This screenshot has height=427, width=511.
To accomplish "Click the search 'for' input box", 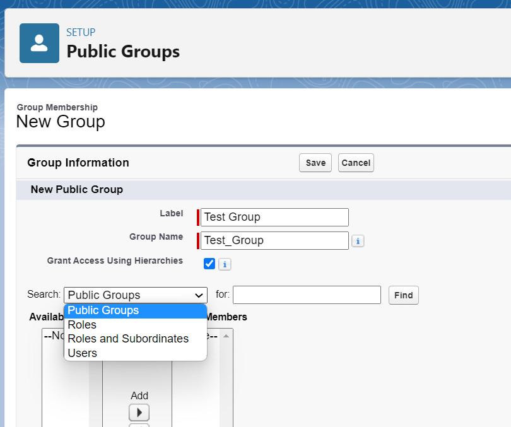I will [x=307, y=295].
